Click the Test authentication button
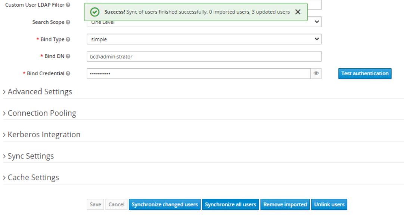 365,73
